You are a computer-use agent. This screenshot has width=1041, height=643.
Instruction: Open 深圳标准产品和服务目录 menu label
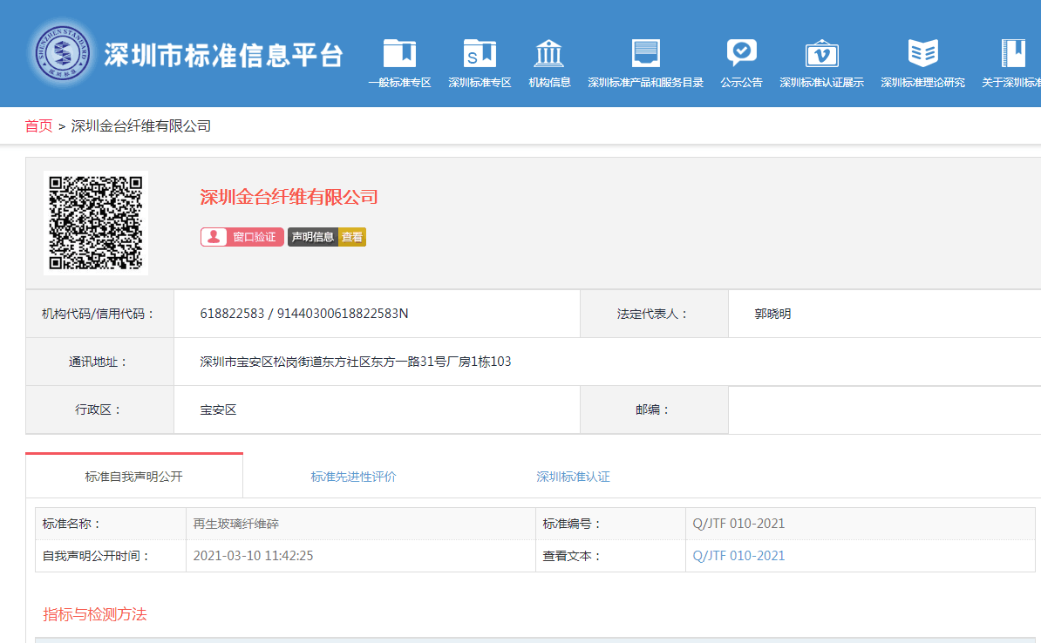click(645, 82)
